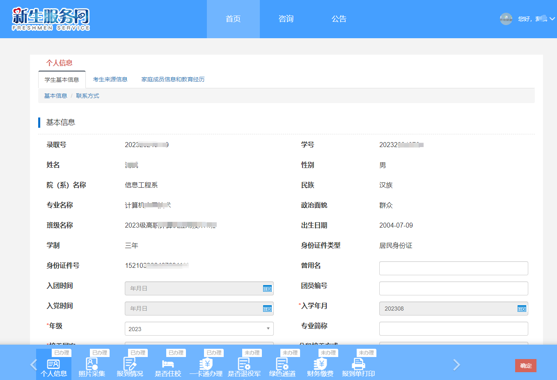The height and width of the screenshot is (380, 557).
Task: Click into the 专业简称 input field
Action: [x=454, y=329]
